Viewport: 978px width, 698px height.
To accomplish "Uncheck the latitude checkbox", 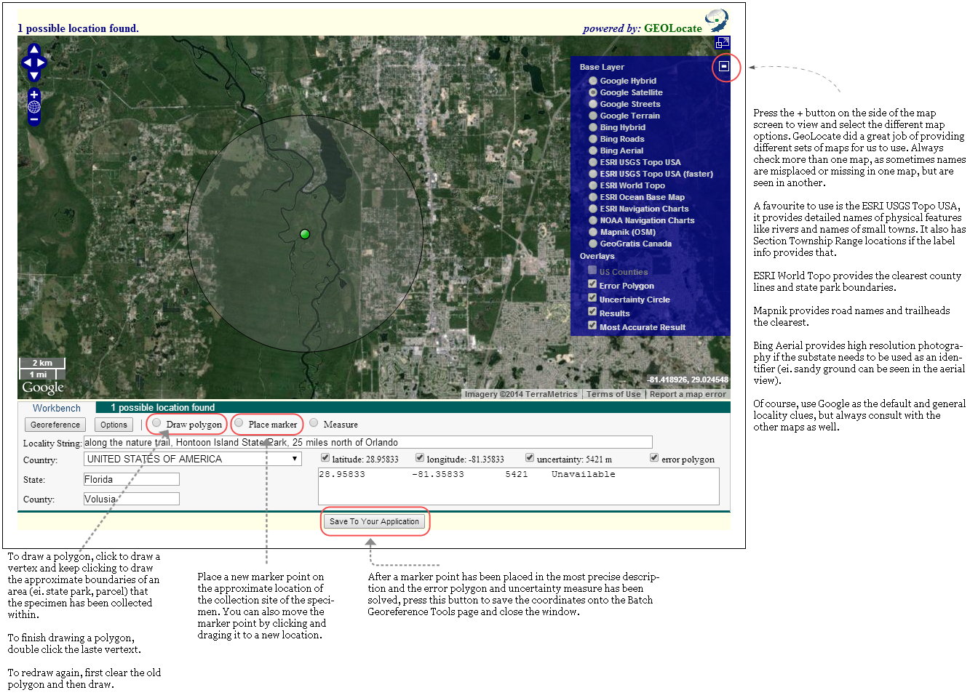I will [x=325, y=458].
